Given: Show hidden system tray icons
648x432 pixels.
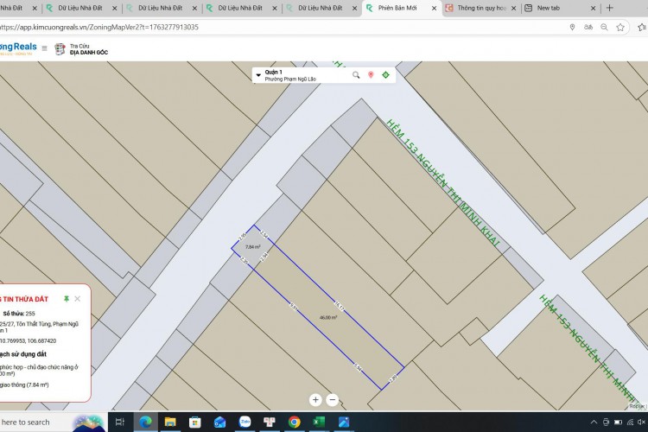Looking at the screenshot, I should 594,422.
